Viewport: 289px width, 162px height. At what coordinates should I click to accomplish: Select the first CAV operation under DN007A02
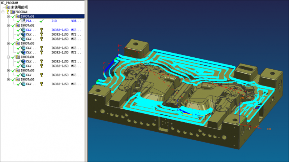(x=31, y=30)
